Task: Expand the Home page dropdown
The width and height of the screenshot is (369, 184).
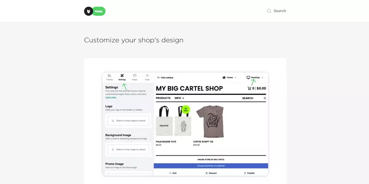Action: click(x=229, y=77)
